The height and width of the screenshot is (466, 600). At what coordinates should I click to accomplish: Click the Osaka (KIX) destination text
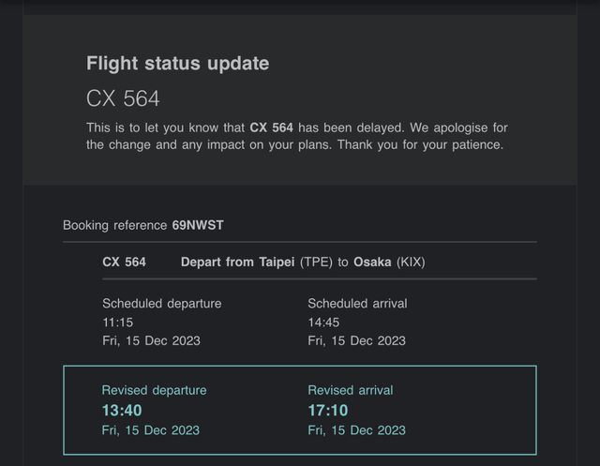pyautogui.click(x=389, y=262)
